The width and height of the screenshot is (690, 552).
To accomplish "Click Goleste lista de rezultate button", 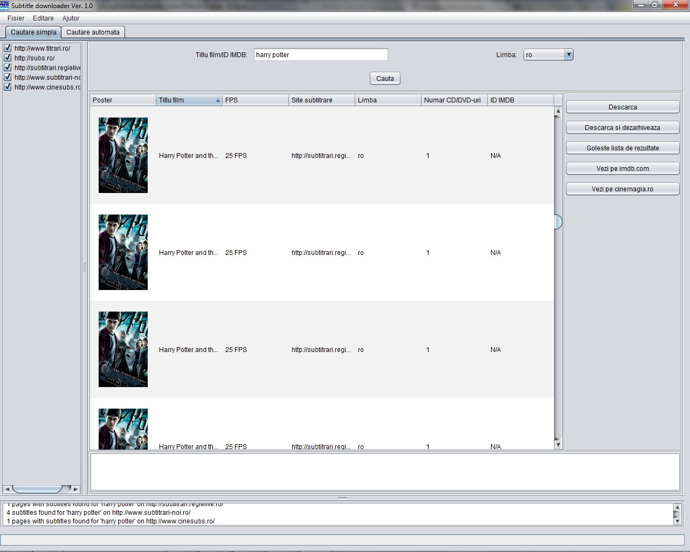I will point(623,148).
